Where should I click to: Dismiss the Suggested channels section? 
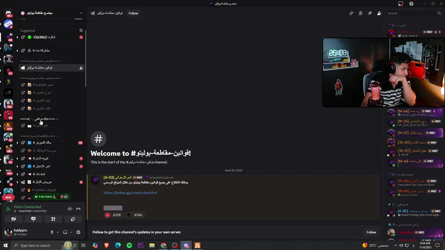pos(81,31)
